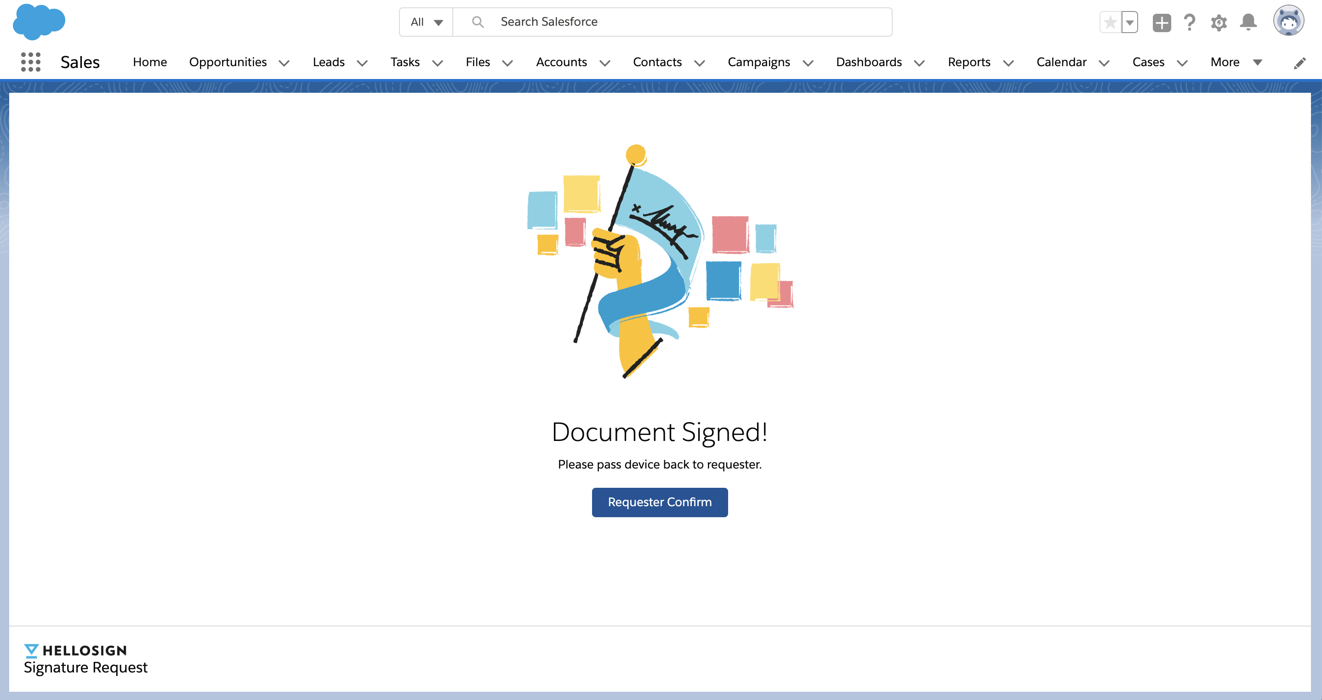This screenshot has width=1322, height=700.
Task: Go to the Home tab
Action: pyautogui.click(x=150, y=62)
